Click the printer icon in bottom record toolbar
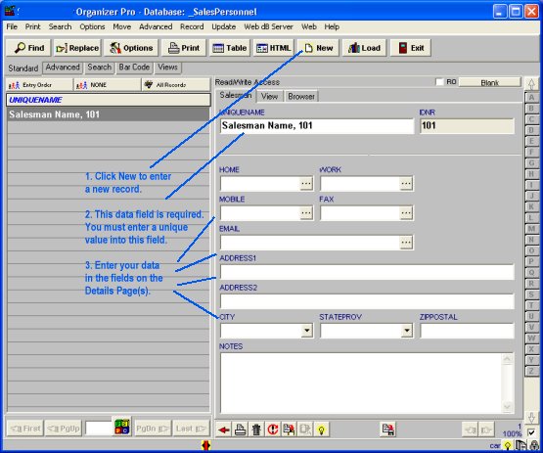543x453 pixels. pos(241,430)
